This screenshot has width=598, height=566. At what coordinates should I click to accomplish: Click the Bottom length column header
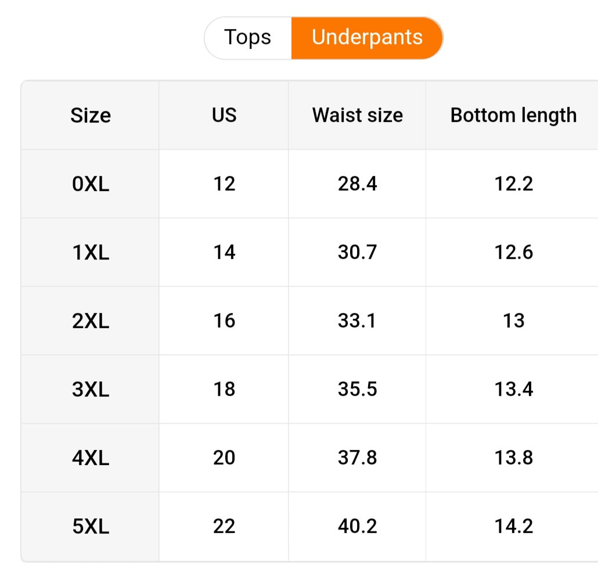tap(513, 115)
